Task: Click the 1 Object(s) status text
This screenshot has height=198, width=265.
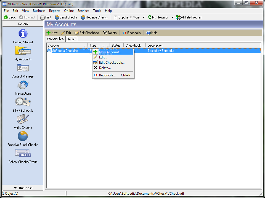Action: tap(10, 193)
